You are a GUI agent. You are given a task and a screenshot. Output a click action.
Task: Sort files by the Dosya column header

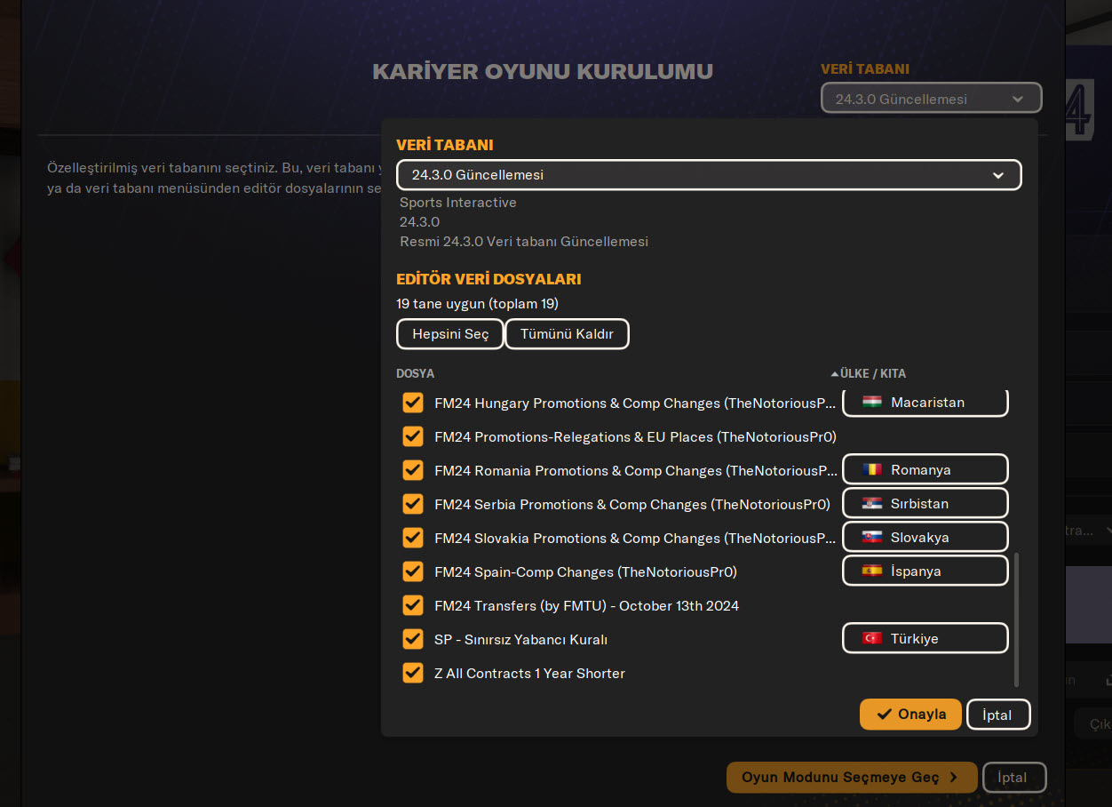416,373
